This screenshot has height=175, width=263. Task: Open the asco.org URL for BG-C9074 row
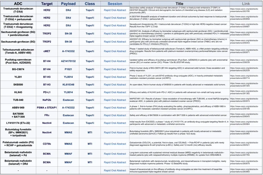click(244, 69)
